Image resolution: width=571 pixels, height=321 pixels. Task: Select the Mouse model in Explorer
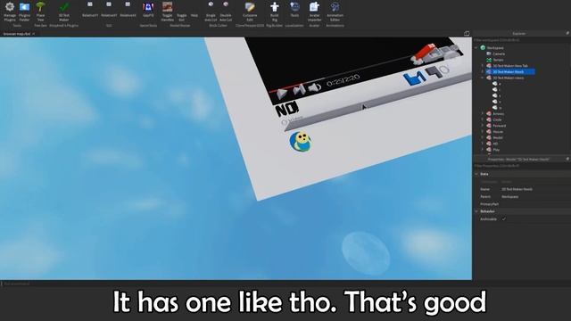[498, 132]
